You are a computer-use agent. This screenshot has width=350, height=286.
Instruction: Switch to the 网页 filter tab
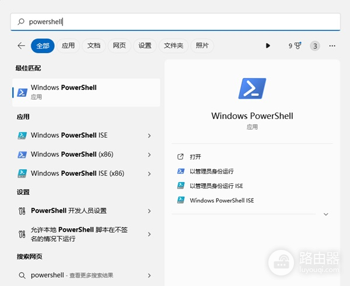pyautogui.click(x=119, y=46)
